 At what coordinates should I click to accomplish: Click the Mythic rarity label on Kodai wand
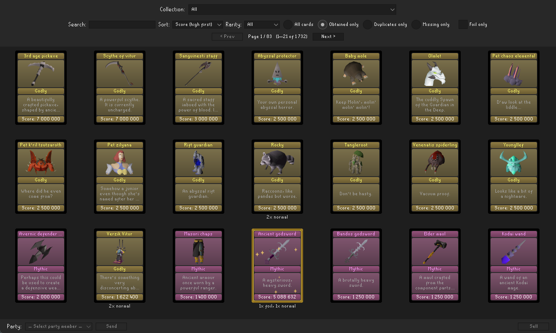pyautogui.click(x=514, y=269)
